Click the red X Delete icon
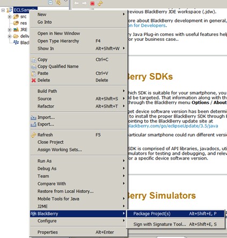Viewport: 227px width, 238px height. pyautogui.click(x=33, y=80)
